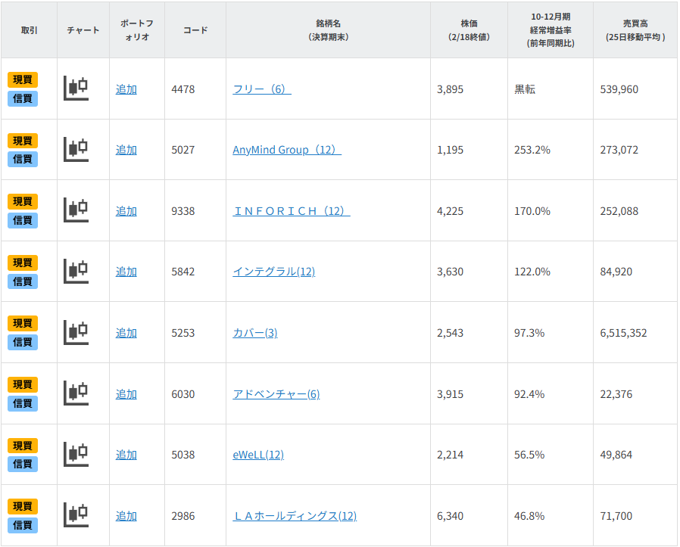The height and width of the screenshot is (547, 680).
Task: Add code 4478 to portfolio via 追加
Action: pyautogui.click(x=126, y=89)
